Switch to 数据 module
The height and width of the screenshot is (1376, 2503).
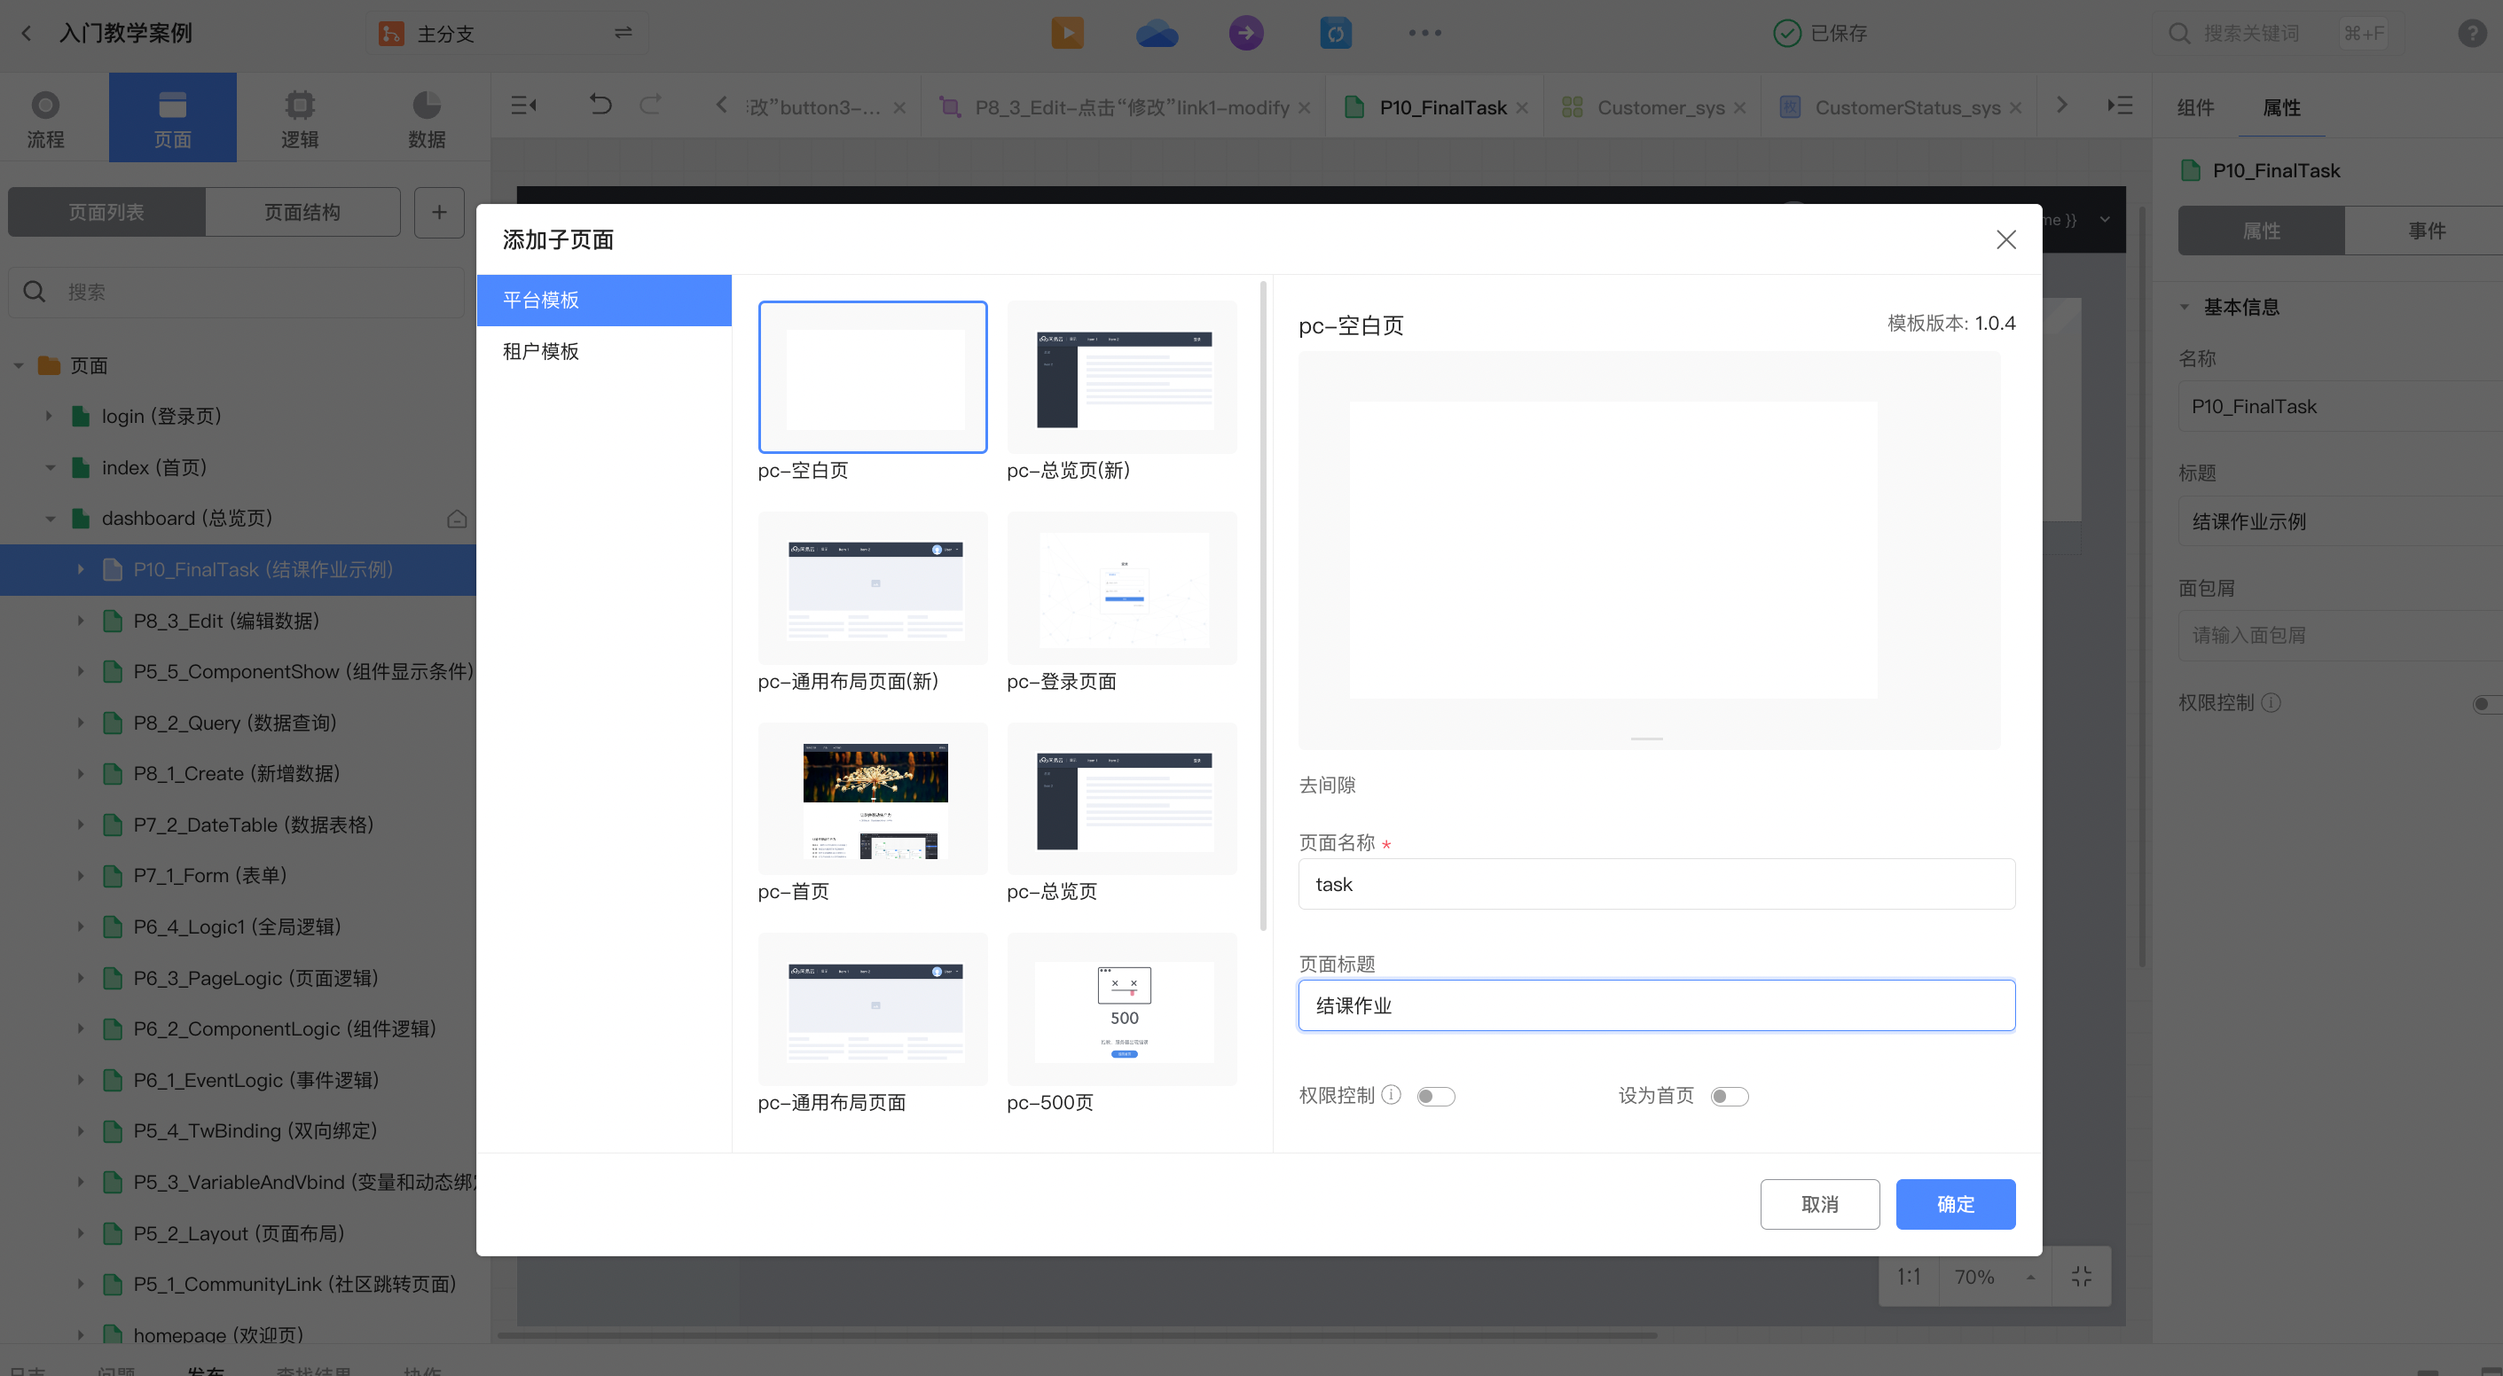click(427, 119)
